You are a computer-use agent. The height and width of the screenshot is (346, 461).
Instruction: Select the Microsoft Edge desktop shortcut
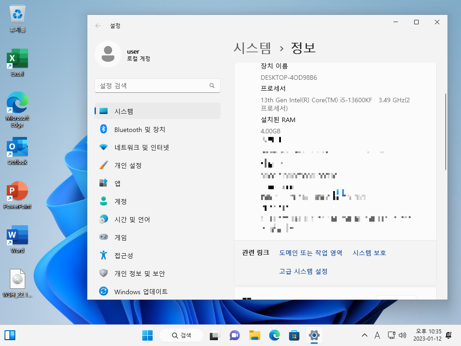[18, 109]
